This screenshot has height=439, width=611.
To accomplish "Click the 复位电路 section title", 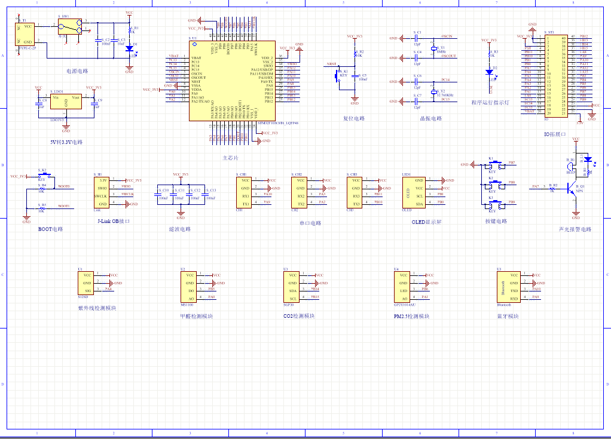I will tap(354, 118).
